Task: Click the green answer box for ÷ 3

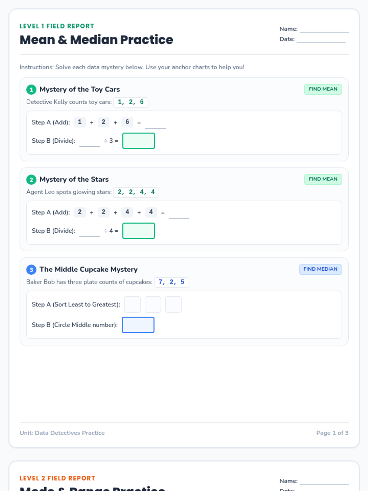Action: (139, 141)
